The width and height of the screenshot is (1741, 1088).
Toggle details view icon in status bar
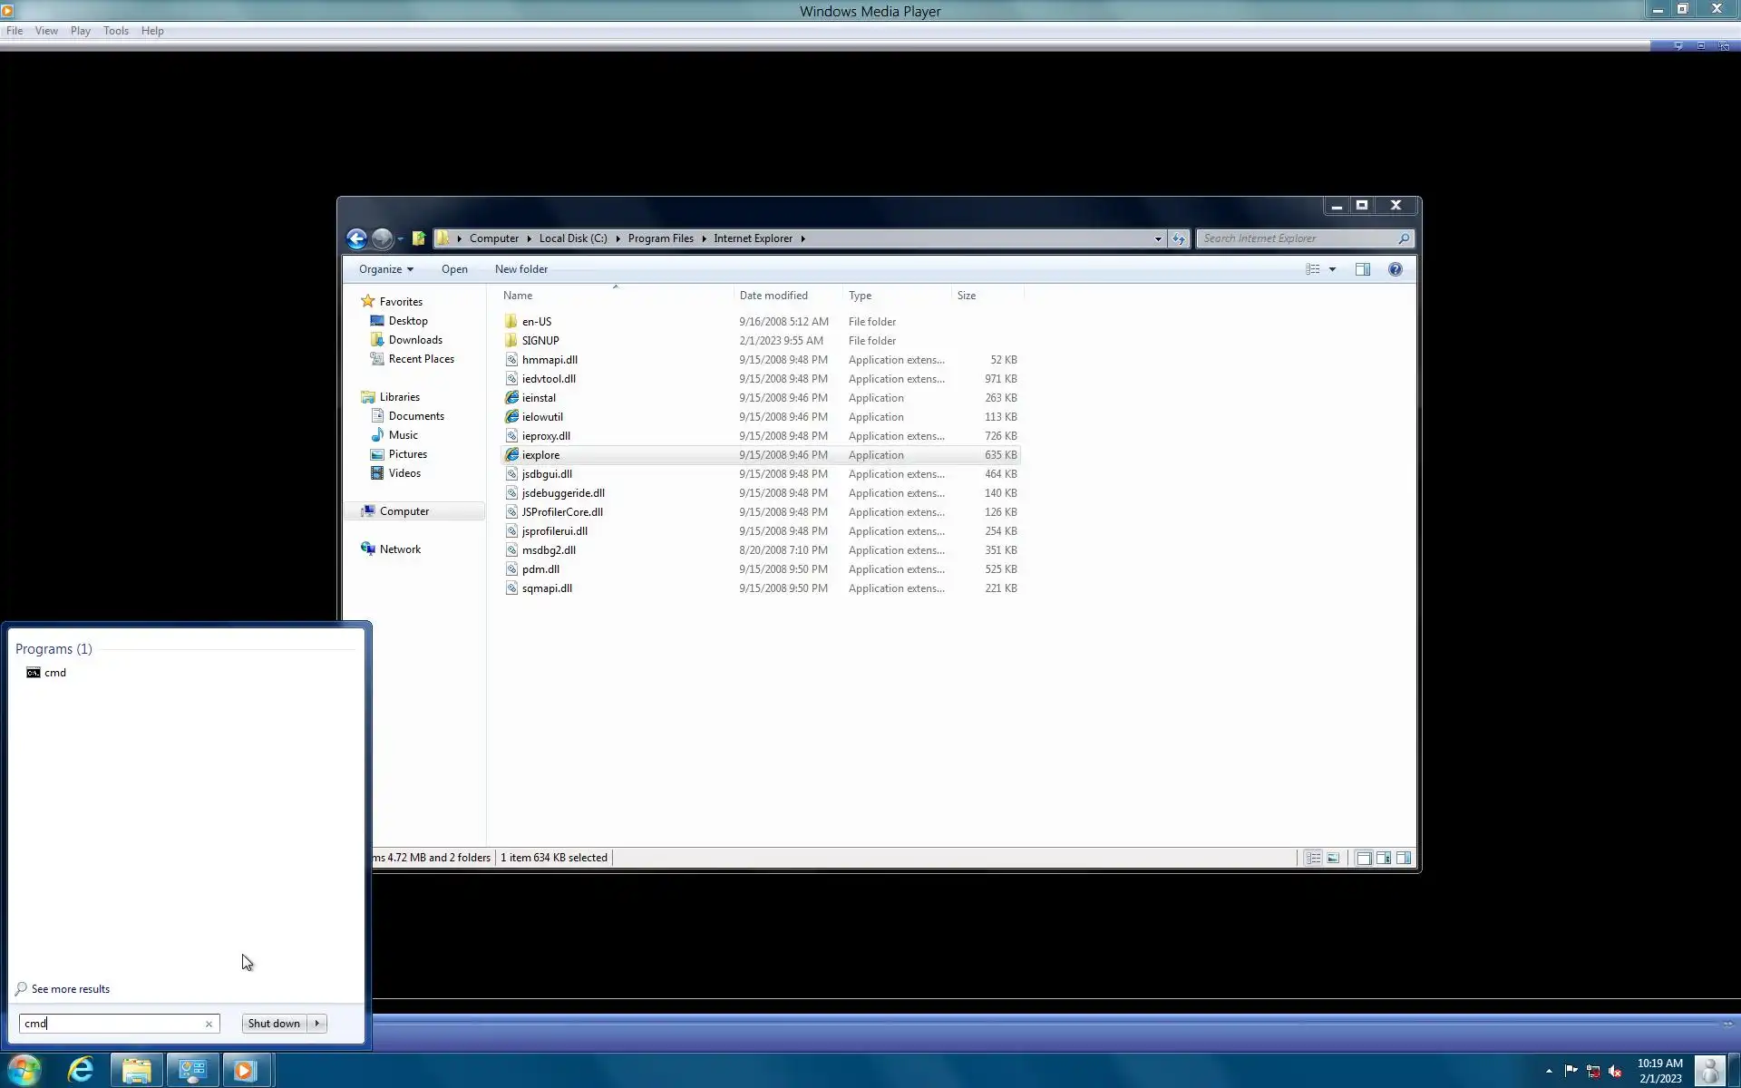click(x=1313, y=858)
